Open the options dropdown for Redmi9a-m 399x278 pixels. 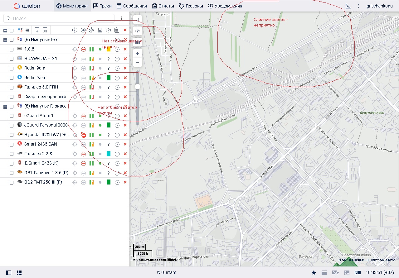pos(117,78)
